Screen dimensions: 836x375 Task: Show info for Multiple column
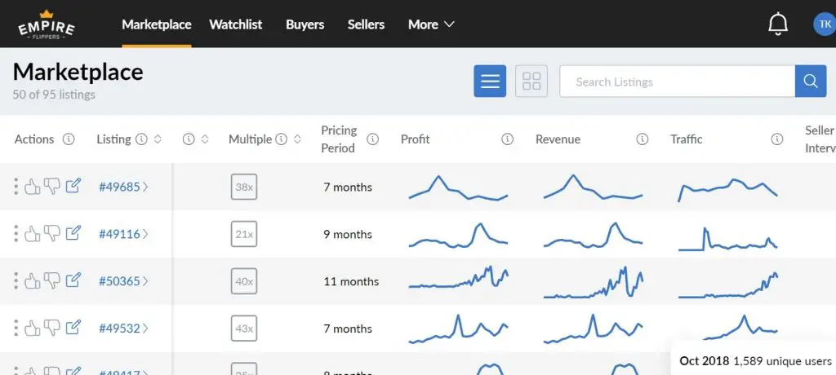click(282, 139)
